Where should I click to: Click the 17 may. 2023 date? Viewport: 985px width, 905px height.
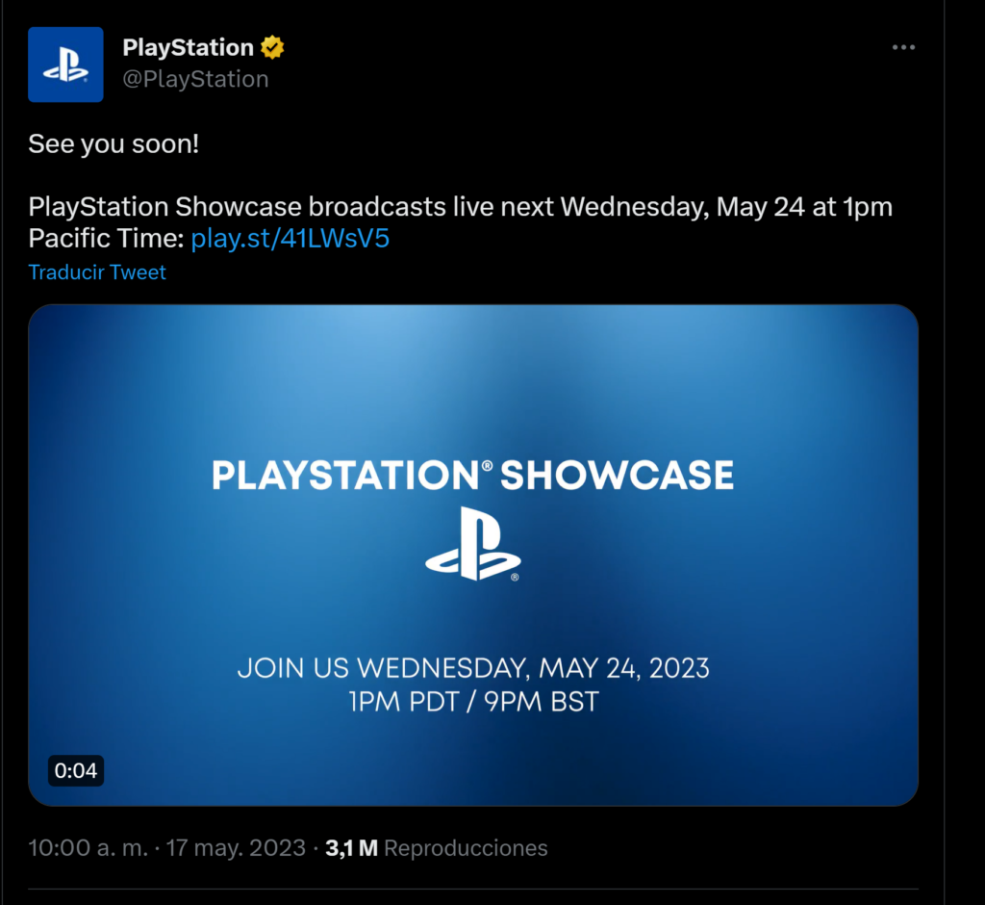pyautogui.click(x=236, y=848)
